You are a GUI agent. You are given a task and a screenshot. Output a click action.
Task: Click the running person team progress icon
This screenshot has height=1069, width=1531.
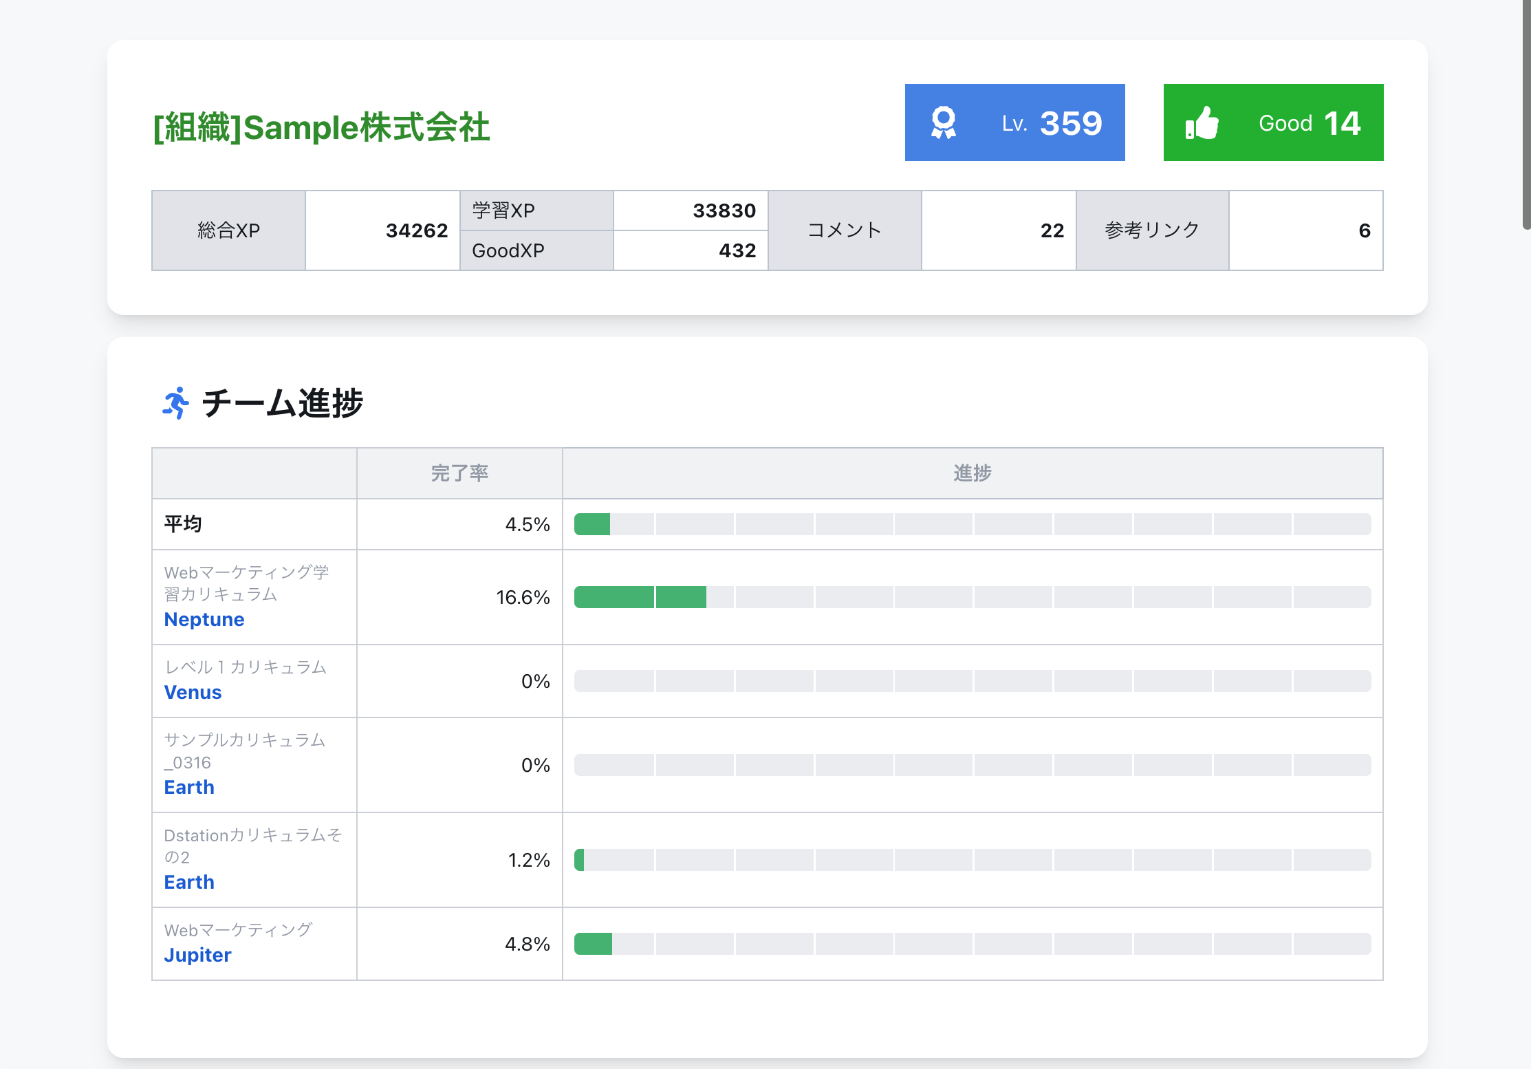point(176,403)
